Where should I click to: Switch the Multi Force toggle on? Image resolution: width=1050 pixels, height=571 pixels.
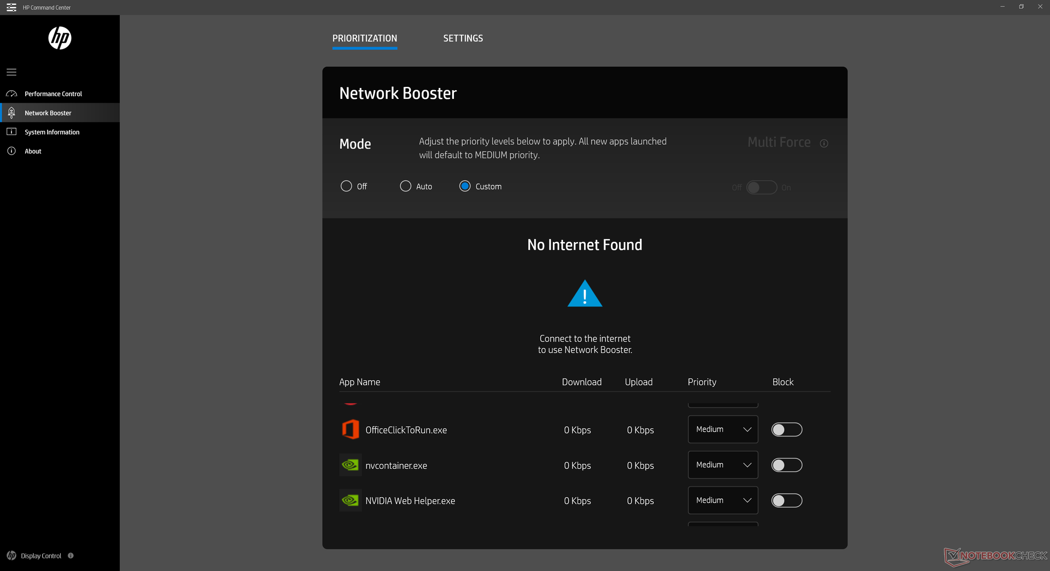761,187
